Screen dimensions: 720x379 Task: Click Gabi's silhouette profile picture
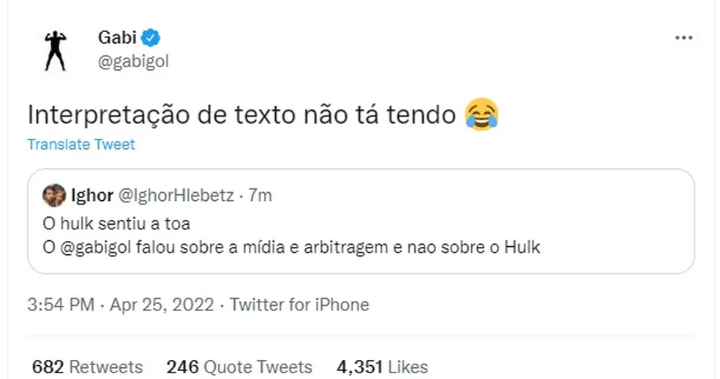coord(55,50)
